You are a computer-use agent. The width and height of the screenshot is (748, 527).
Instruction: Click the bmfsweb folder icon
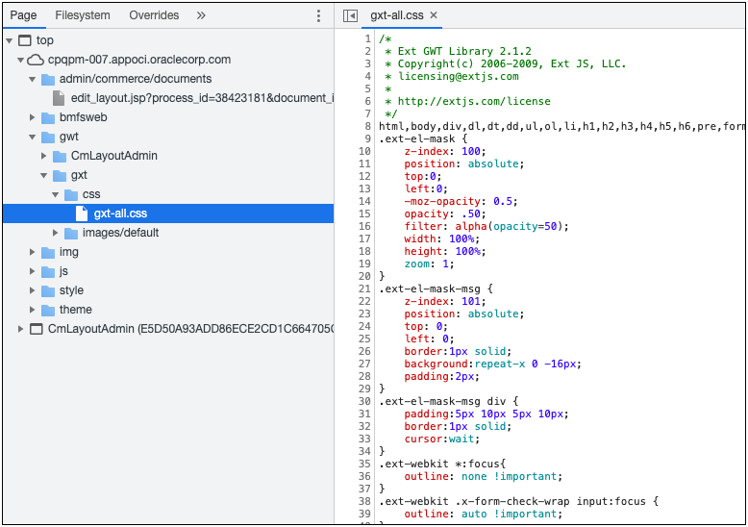tap(48, 117)
